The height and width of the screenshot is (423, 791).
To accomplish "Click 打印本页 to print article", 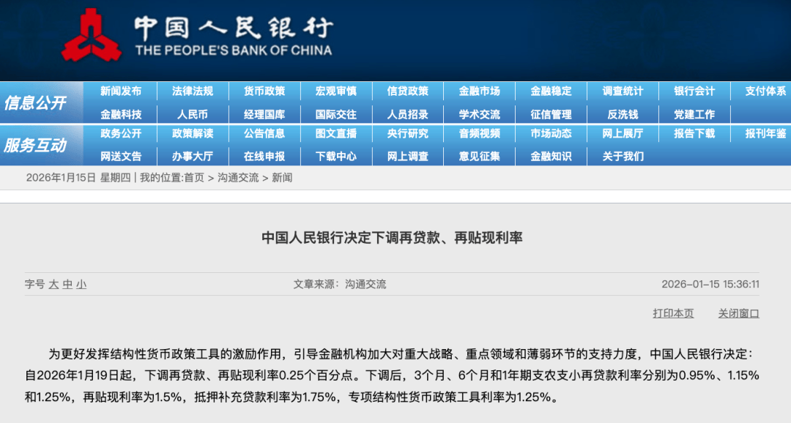I will (x=672, y=312).
